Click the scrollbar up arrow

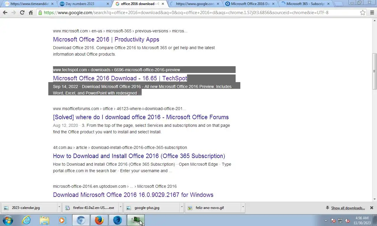coord(374,21)
